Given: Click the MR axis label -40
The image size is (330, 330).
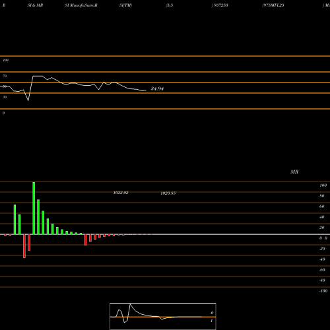Looking at the screenshot, I should pos(322,259).
